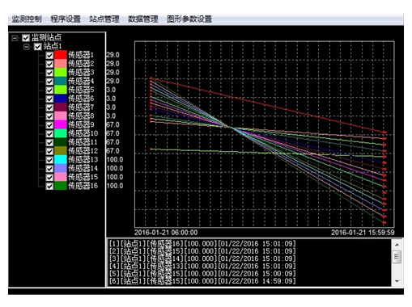This screenshot has width=412, height=307.
Task: Uncheck the 监测站点 checkbox
Action: pyautogui.click(x=26, y=38)
